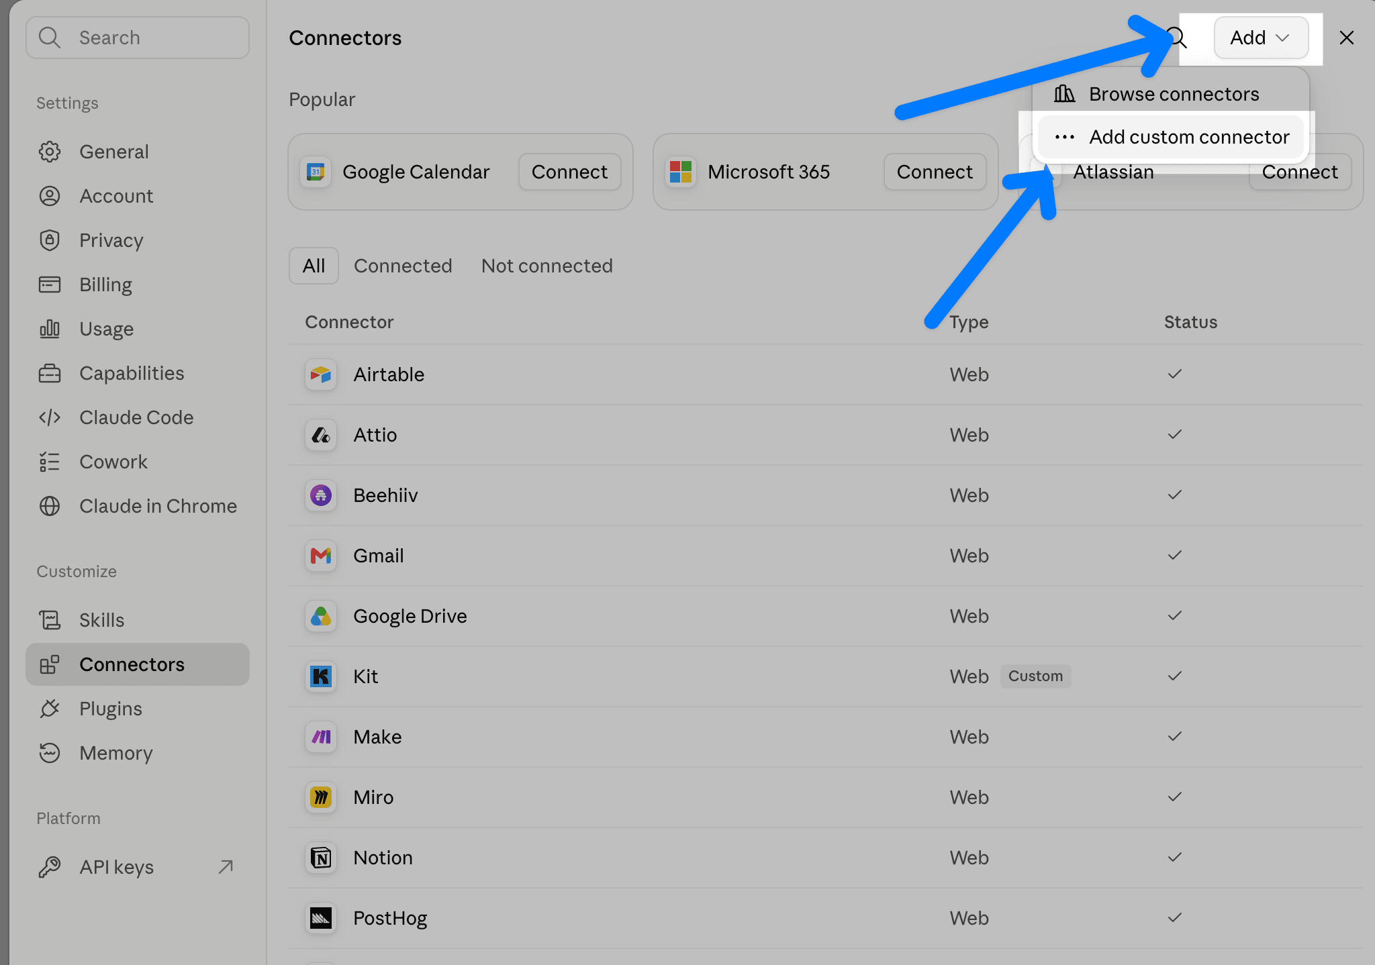The height and width of the screenshot is (965, 1375).
Task: Select the PostHog connector name
Action: [x=390, y=918]
